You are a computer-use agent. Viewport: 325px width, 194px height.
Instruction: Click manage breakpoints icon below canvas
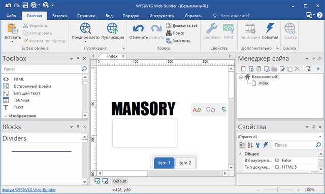(105, 181)
